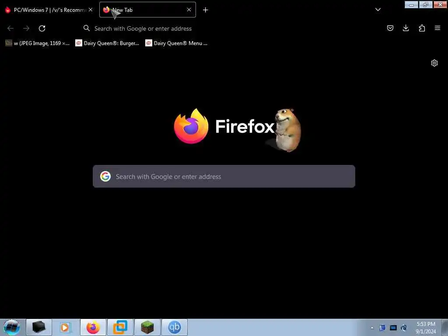Show hidden system tray icons
Image resolution: width=448 pixels, height=336 pixels.
pyautogui.click(x=372, y=328)
